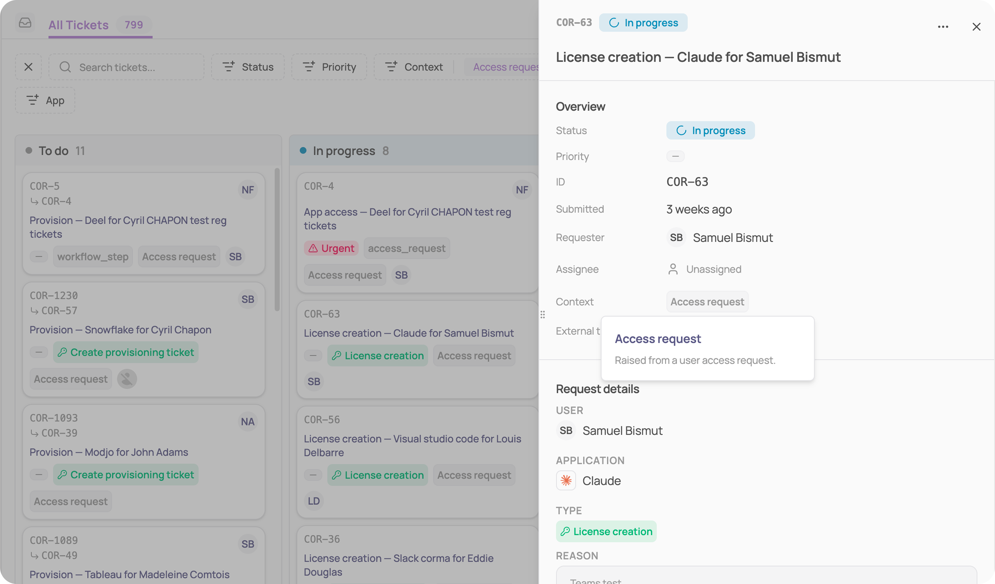Open Provision — Modjo for John Adams ticket
Image resolution: width=995 pixels, height=584 pixels.
click(109, 452)
